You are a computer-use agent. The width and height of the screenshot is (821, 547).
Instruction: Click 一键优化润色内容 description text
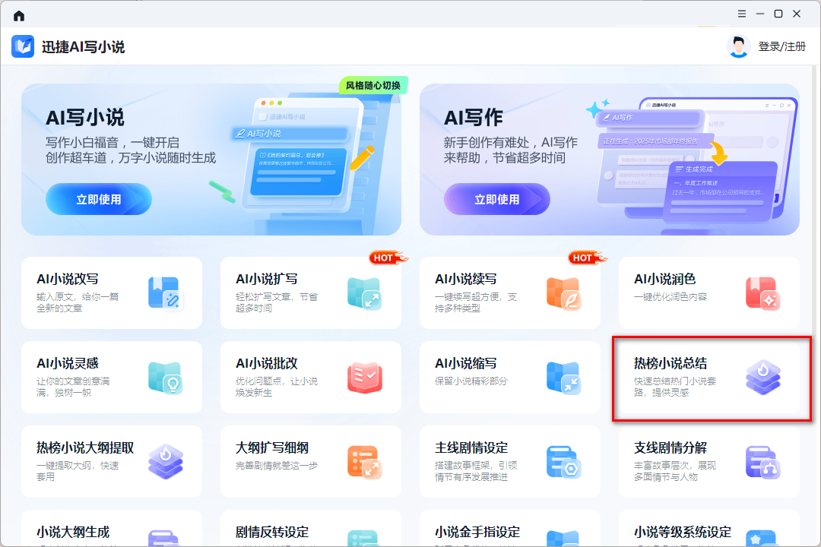point(670,297)
